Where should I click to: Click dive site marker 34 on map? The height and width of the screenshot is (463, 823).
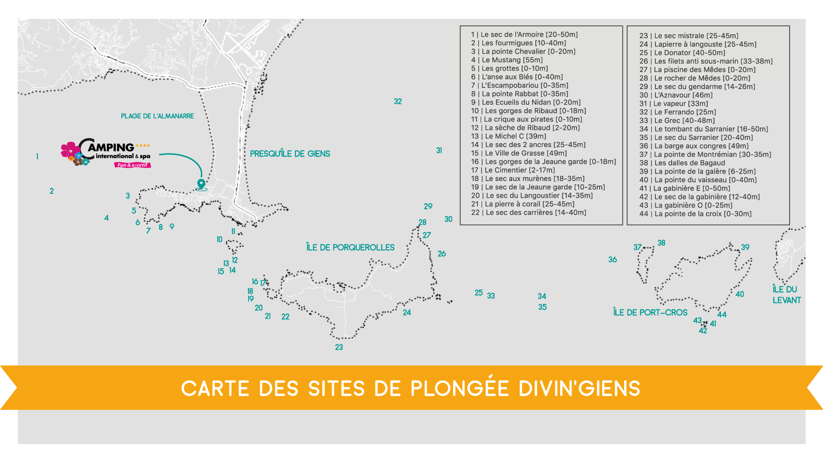pos(542,296)
